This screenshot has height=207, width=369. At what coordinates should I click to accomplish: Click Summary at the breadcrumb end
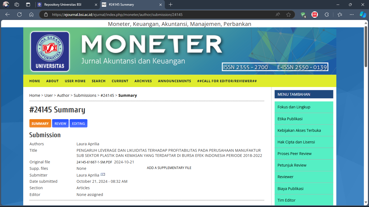tap(128, 95)
